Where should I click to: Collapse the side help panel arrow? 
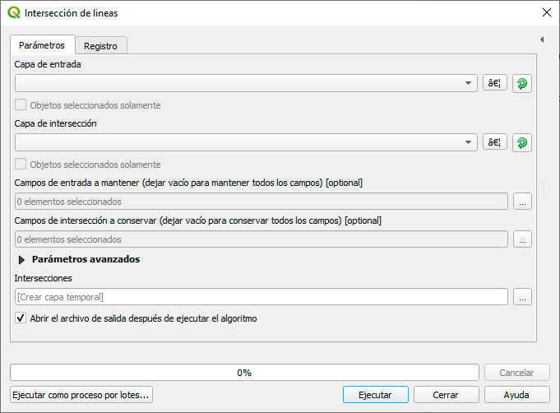(x=542, y=39)
